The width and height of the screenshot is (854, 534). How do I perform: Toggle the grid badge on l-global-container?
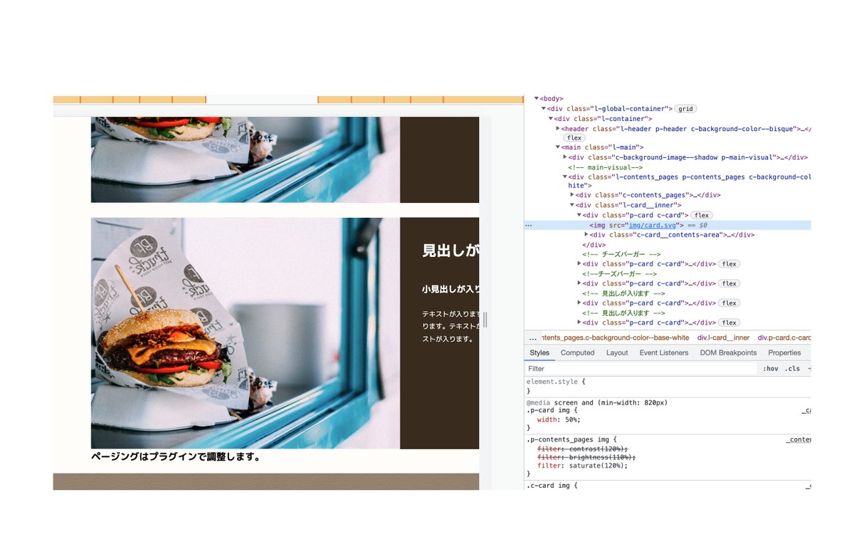[x=685, y=109]
